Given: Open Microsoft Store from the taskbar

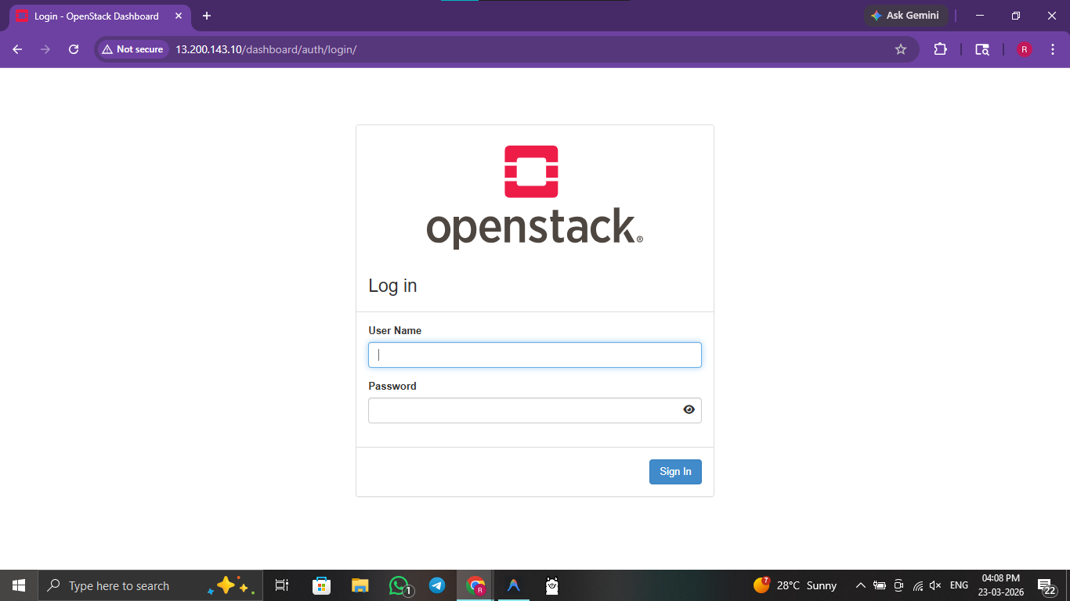Looking at the screenshot, I should 321,585.
